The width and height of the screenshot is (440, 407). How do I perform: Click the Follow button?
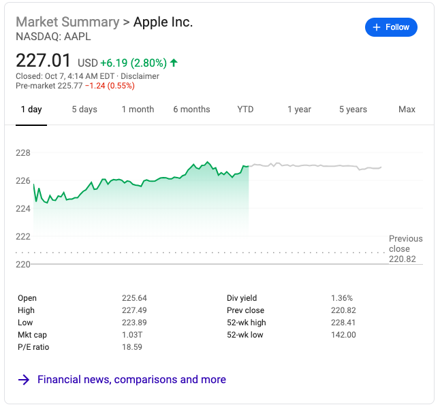tap(391, 27)
